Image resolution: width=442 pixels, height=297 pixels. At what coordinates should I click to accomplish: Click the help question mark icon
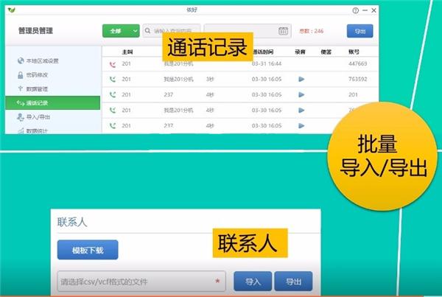(x=356, y=10)
